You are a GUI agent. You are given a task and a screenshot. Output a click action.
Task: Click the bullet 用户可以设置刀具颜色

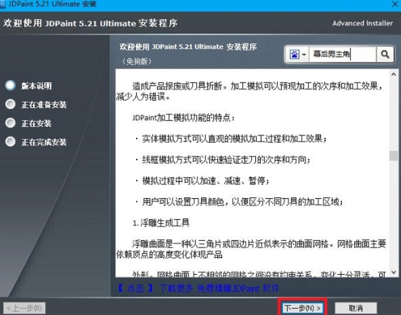(239, 202)
